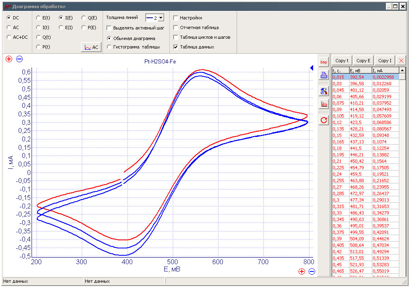Image resolution: width=411 pixels, height=288 pixels.
Task: Close data table with red X icon
Action: pos(401,61)
